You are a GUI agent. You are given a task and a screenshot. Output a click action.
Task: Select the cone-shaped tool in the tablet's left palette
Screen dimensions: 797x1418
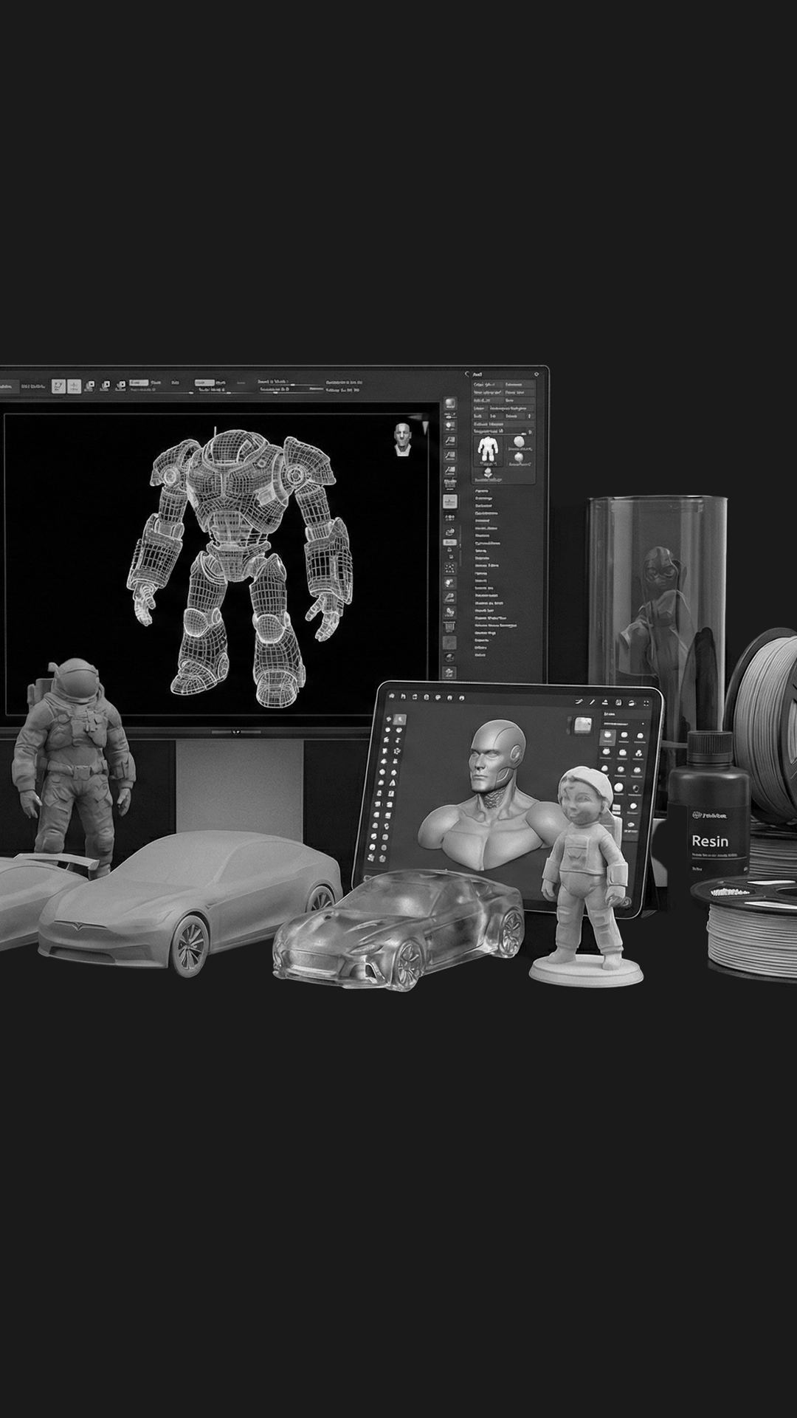tap(392, 783)
